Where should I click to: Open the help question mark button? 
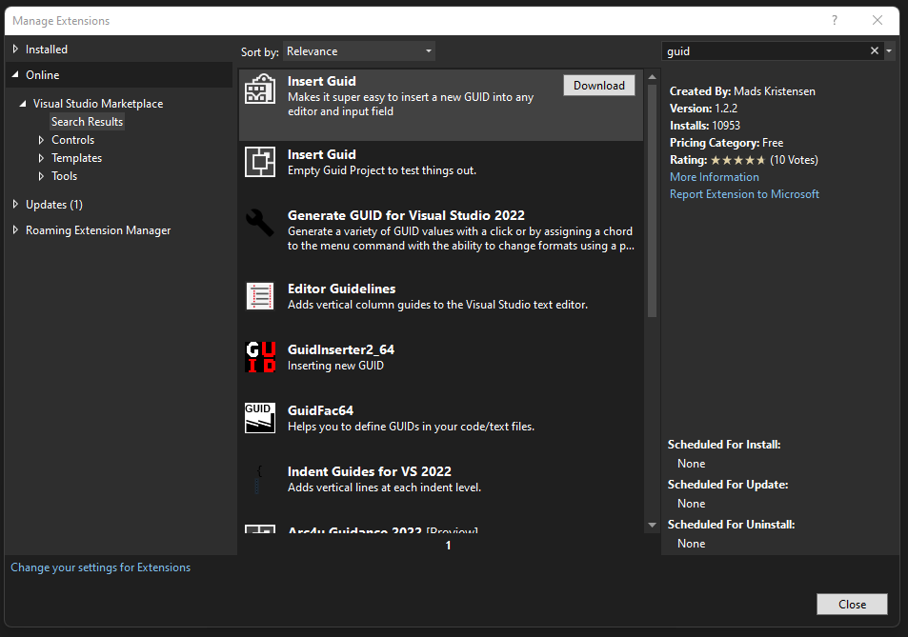pos(835,20)
